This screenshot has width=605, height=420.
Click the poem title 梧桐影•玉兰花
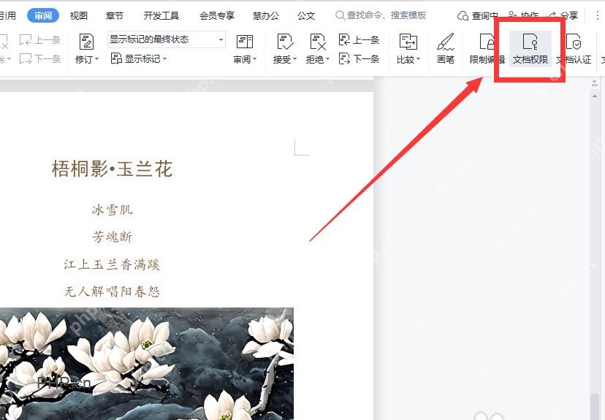pos(112,169)
